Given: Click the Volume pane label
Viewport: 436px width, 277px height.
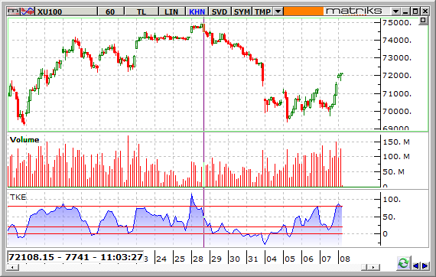Looking at the screenshot, I should (x=24, y=139).
